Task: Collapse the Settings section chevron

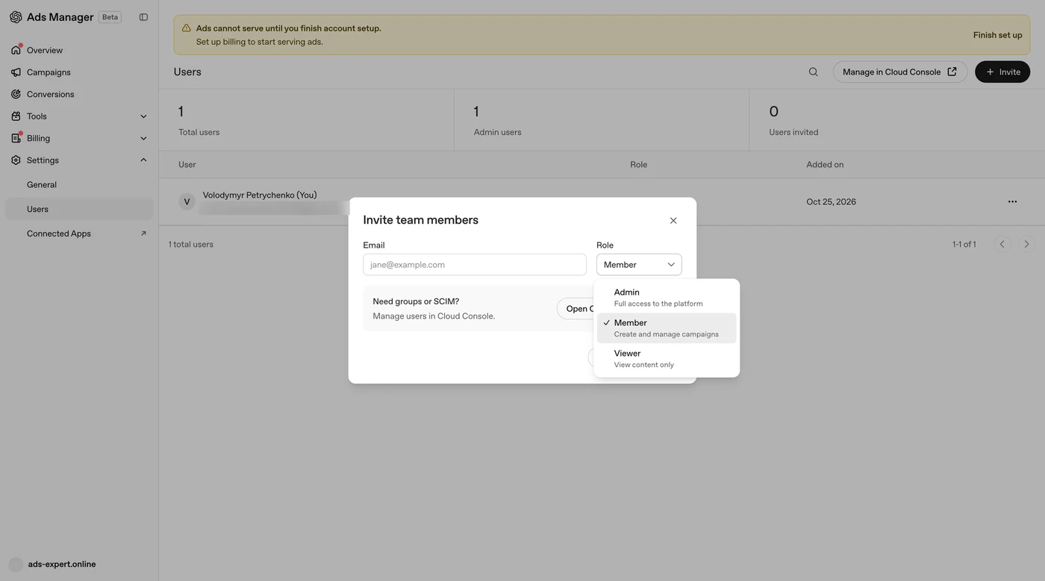Action: point(143,160)
